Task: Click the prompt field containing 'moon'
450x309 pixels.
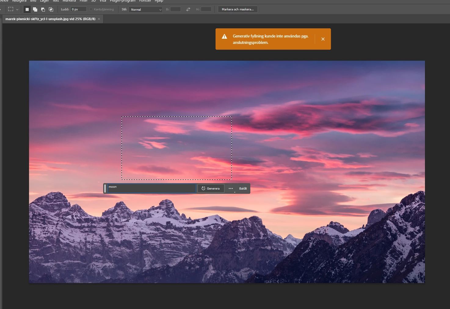Action: (x=151, y=188)
